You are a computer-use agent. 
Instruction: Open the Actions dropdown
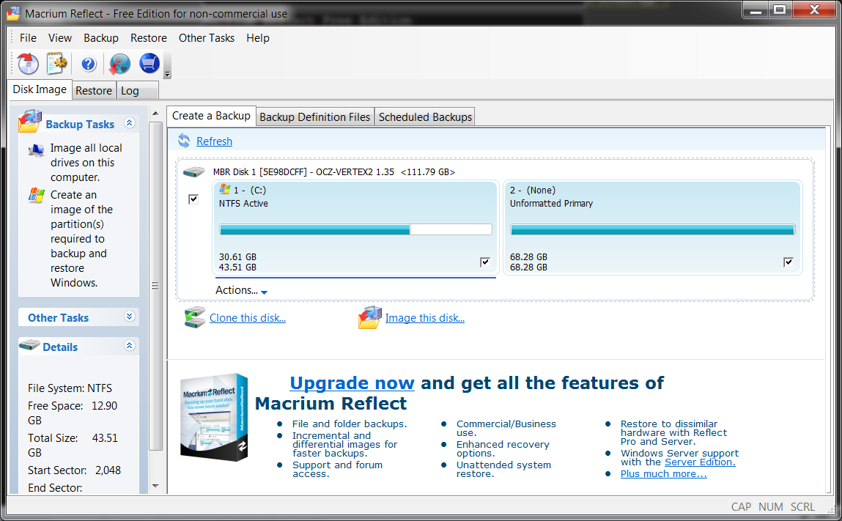241,290
